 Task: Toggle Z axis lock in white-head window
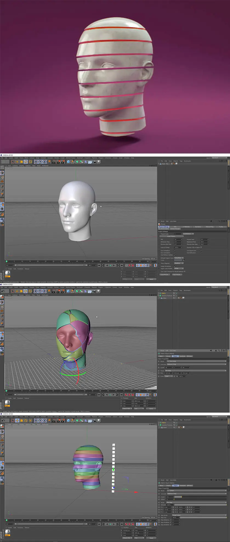point(44,162)
